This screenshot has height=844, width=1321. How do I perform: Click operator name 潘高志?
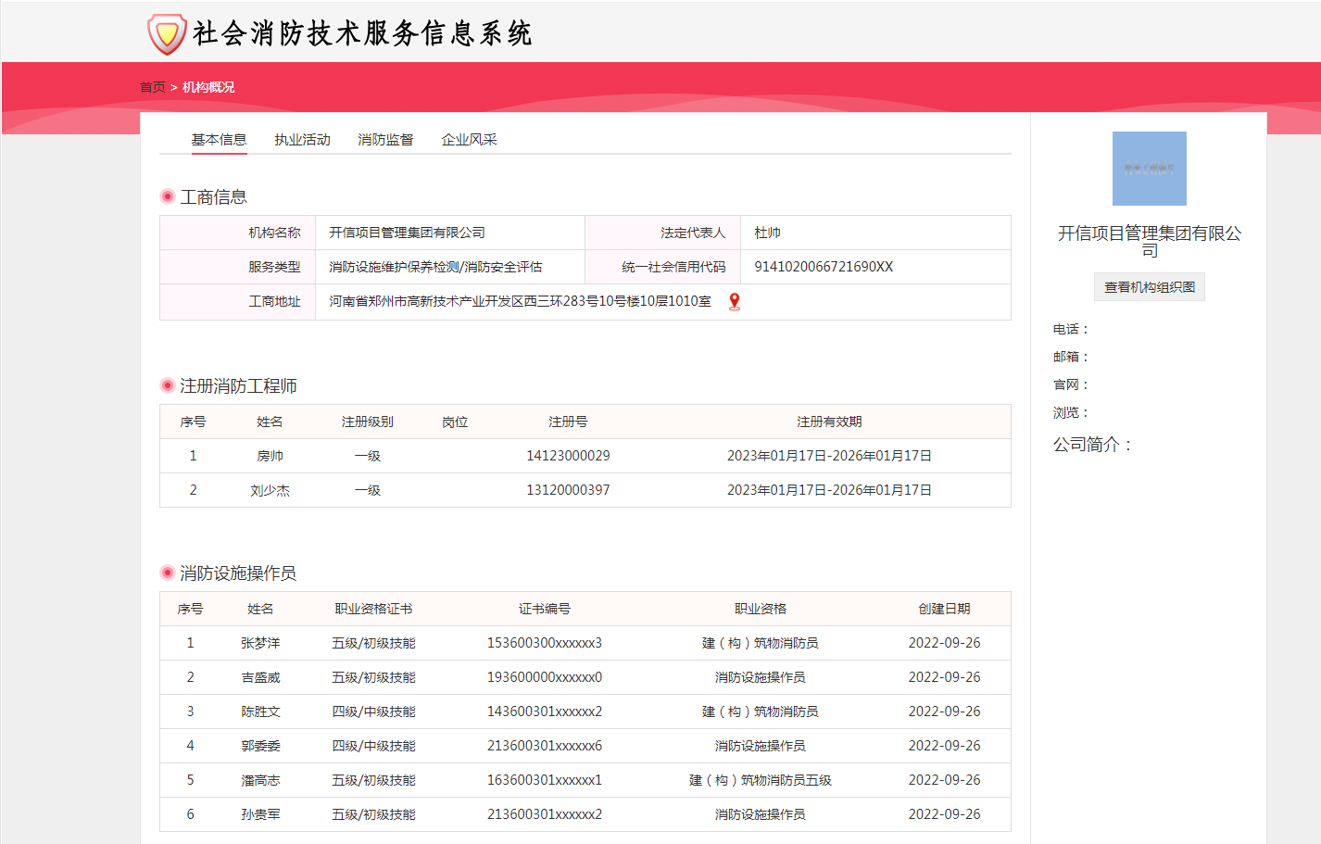pyautogui.click(x=260, y=780)
